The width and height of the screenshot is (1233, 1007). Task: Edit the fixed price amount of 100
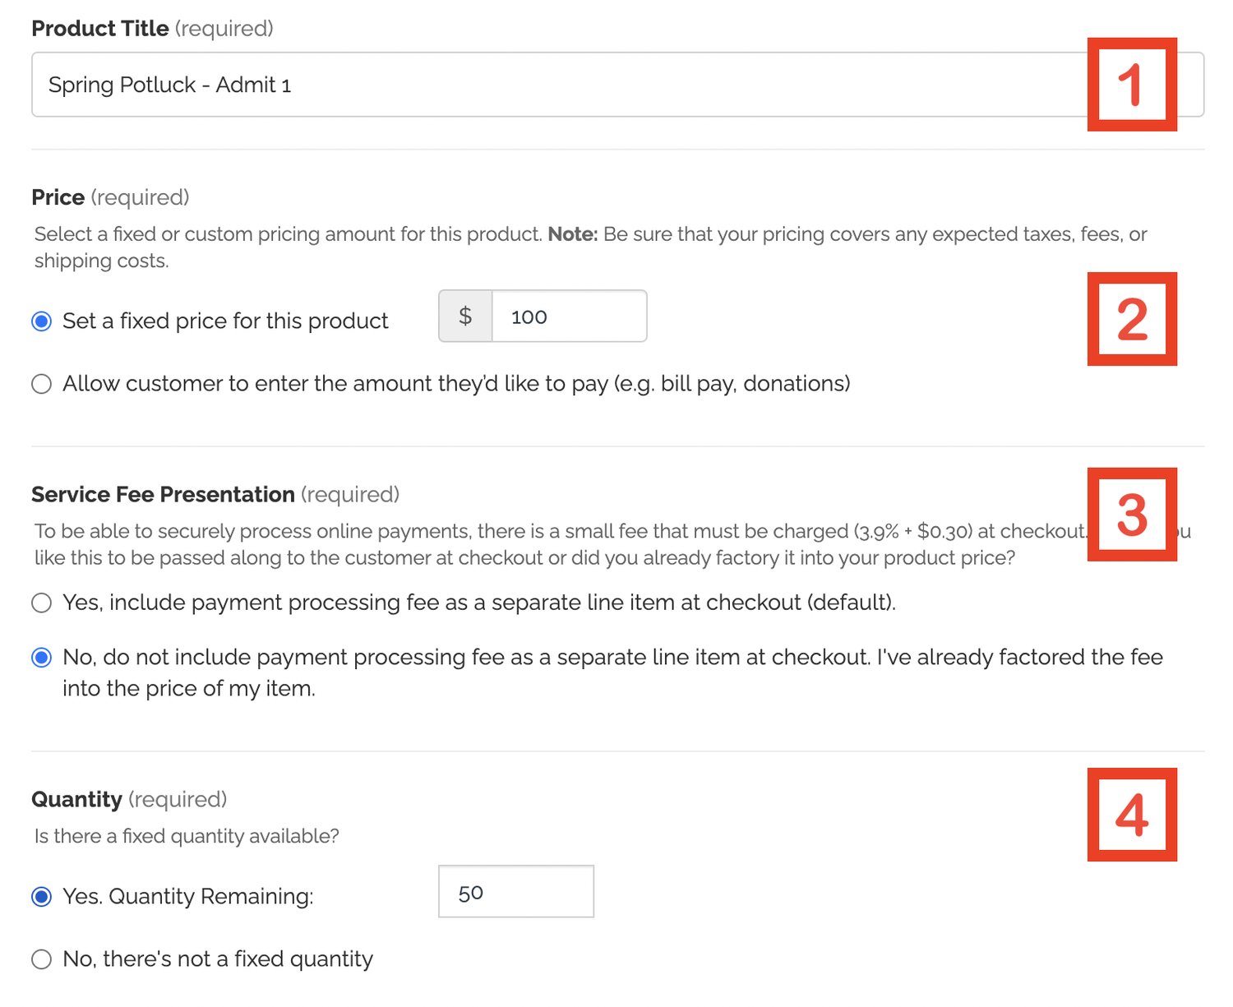tap(569, 316)
